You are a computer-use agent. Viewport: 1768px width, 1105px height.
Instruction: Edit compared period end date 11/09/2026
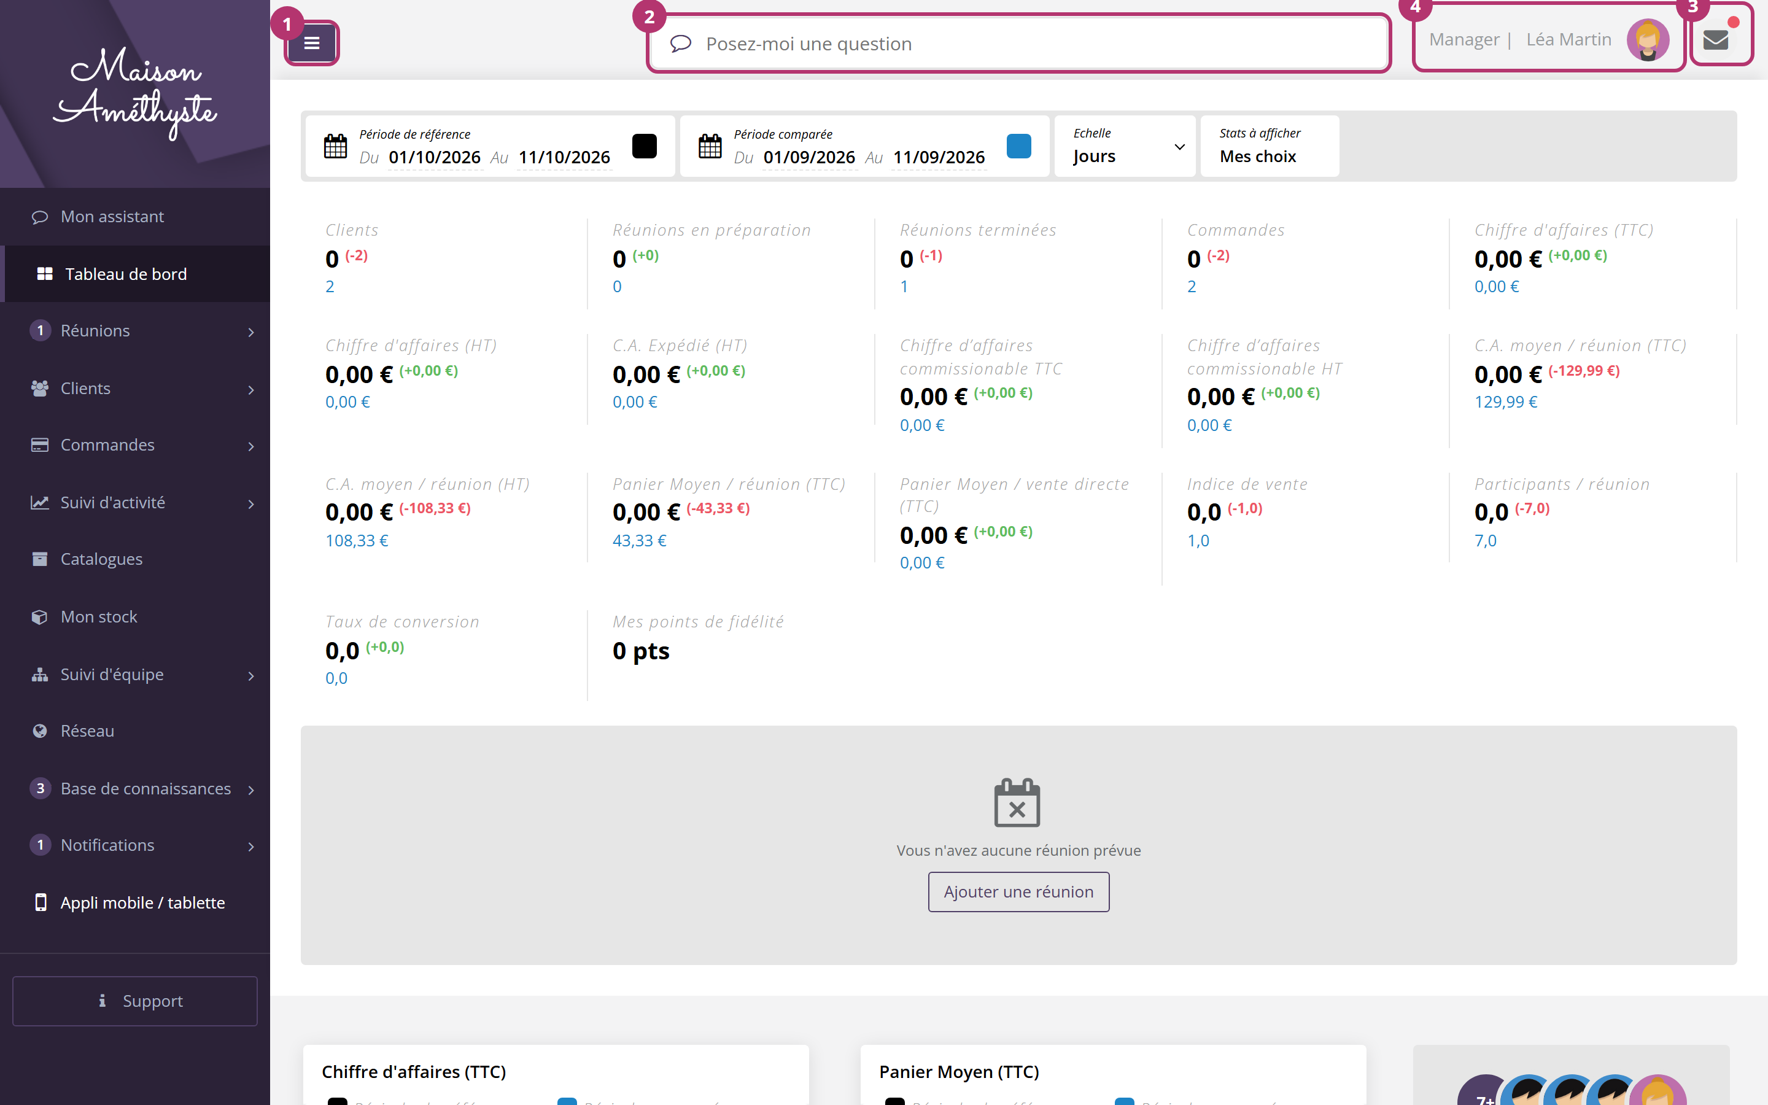[939, 157]
